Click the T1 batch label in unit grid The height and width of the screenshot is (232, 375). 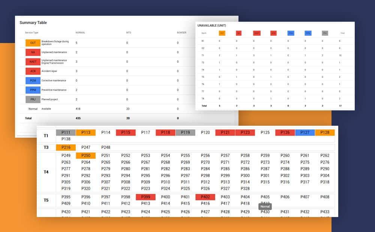point(46,136)
